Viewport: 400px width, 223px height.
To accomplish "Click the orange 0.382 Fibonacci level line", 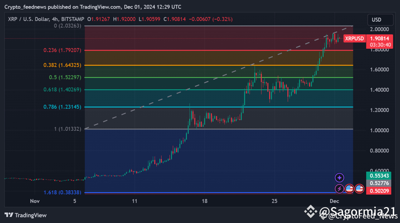I will [x=219, y=65].
